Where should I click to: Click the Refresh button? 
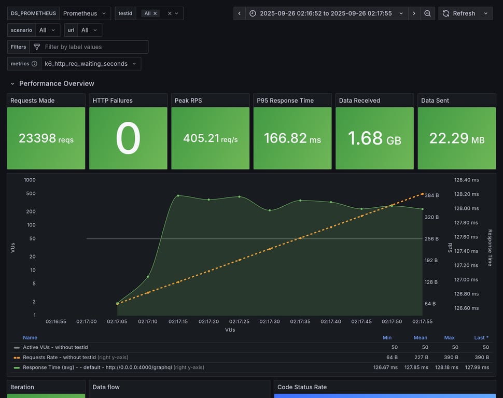pyautogui.click(x=459, y=13)
